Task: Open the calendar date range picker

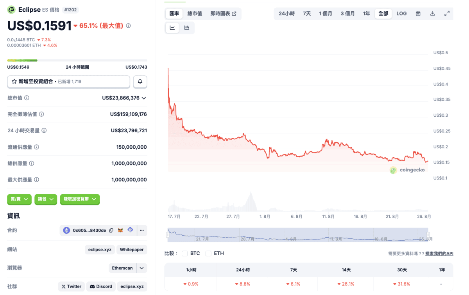Action: tap(418, 14)
